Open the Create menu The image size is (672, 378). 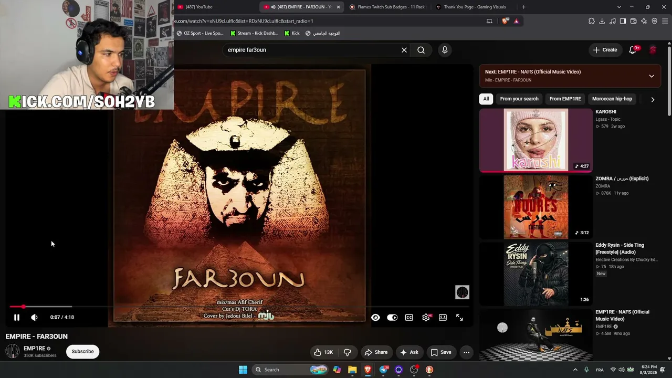tap(605, 50)
